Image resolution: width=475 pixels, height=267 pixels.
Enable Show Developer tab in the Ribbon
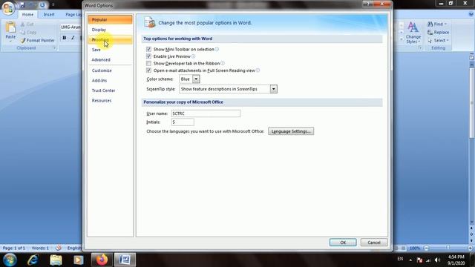[x=148, y=63]
